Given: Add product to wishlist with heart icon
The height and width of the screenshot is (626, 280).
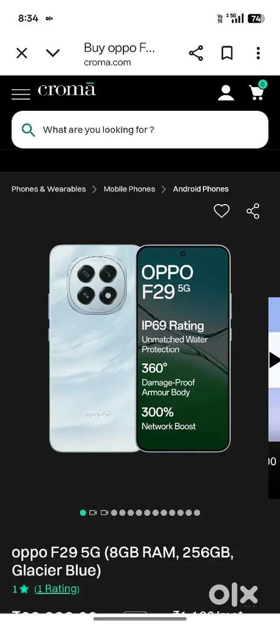Looking at the screenshot, I should [x=222, y=211].
